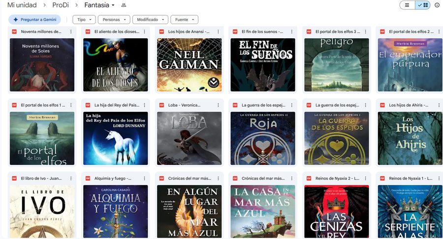Click the PDF icon of Loba - Veronica

tap(161, 105)
